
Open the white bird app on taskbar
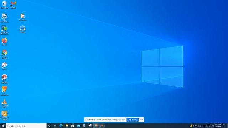tap(90, 126)
